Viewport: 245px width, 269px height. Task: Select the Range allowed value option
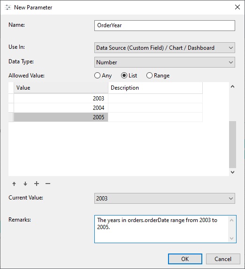158,76
